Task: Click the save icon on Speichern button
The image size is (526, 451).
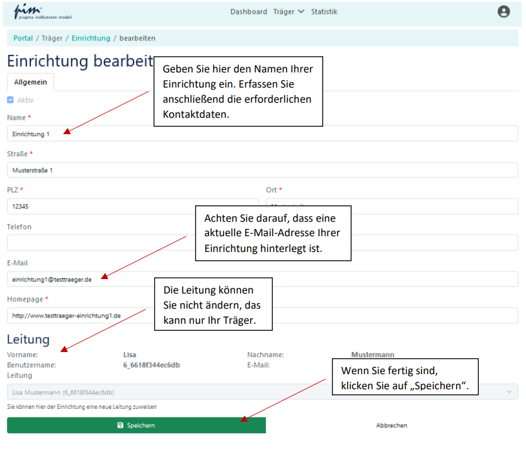Action: coord(120,426)
